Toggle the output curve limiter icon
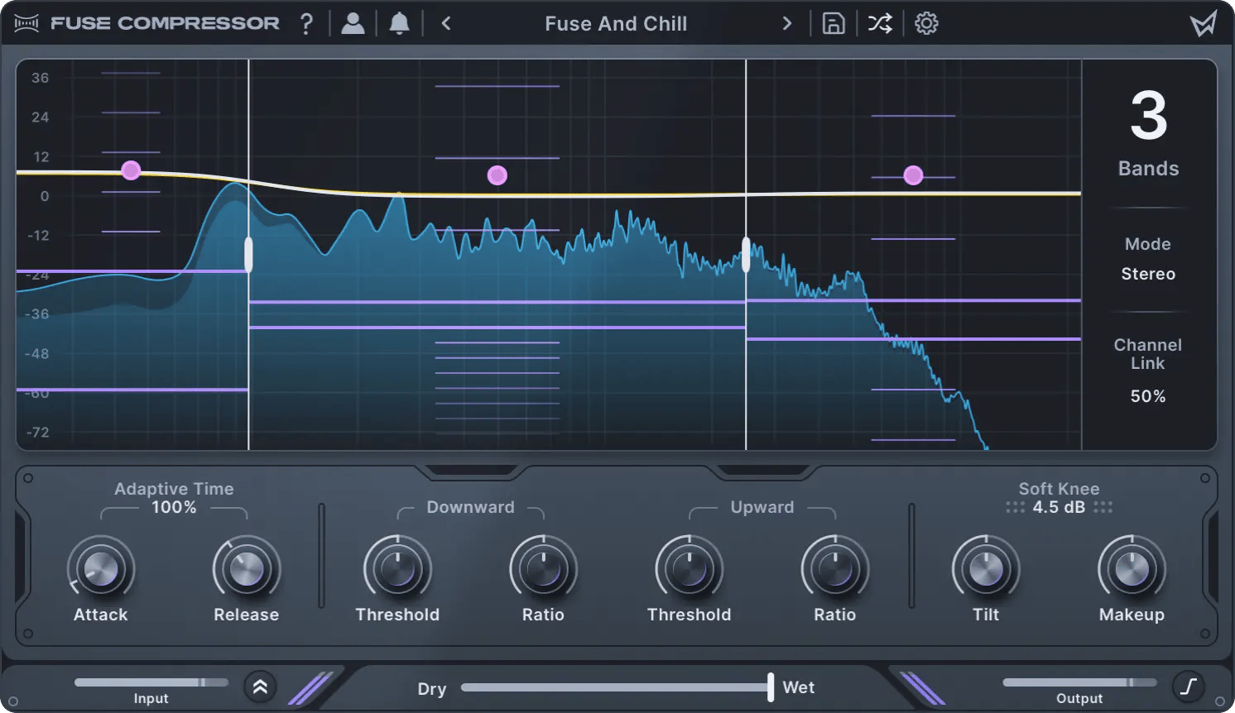1235x713 pixels. [1189, 687]
